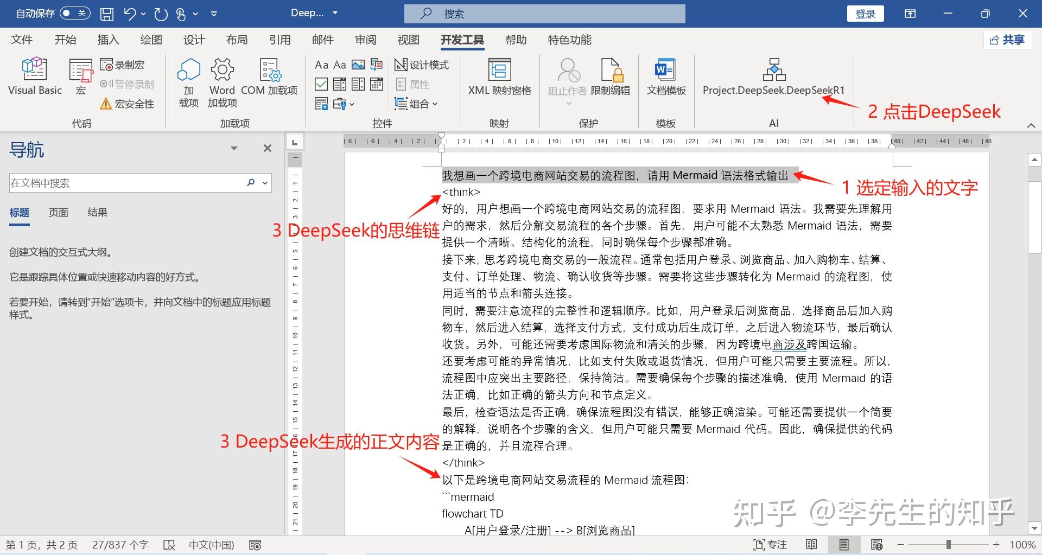Image resolution: width=1042 pixels, height=555 pixels.
Task: Open the XML 映射窗格 pane
Action: click(499, 76)
